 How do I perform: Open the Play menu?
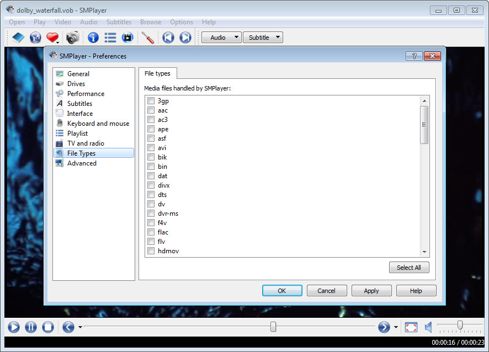point(40,22)
